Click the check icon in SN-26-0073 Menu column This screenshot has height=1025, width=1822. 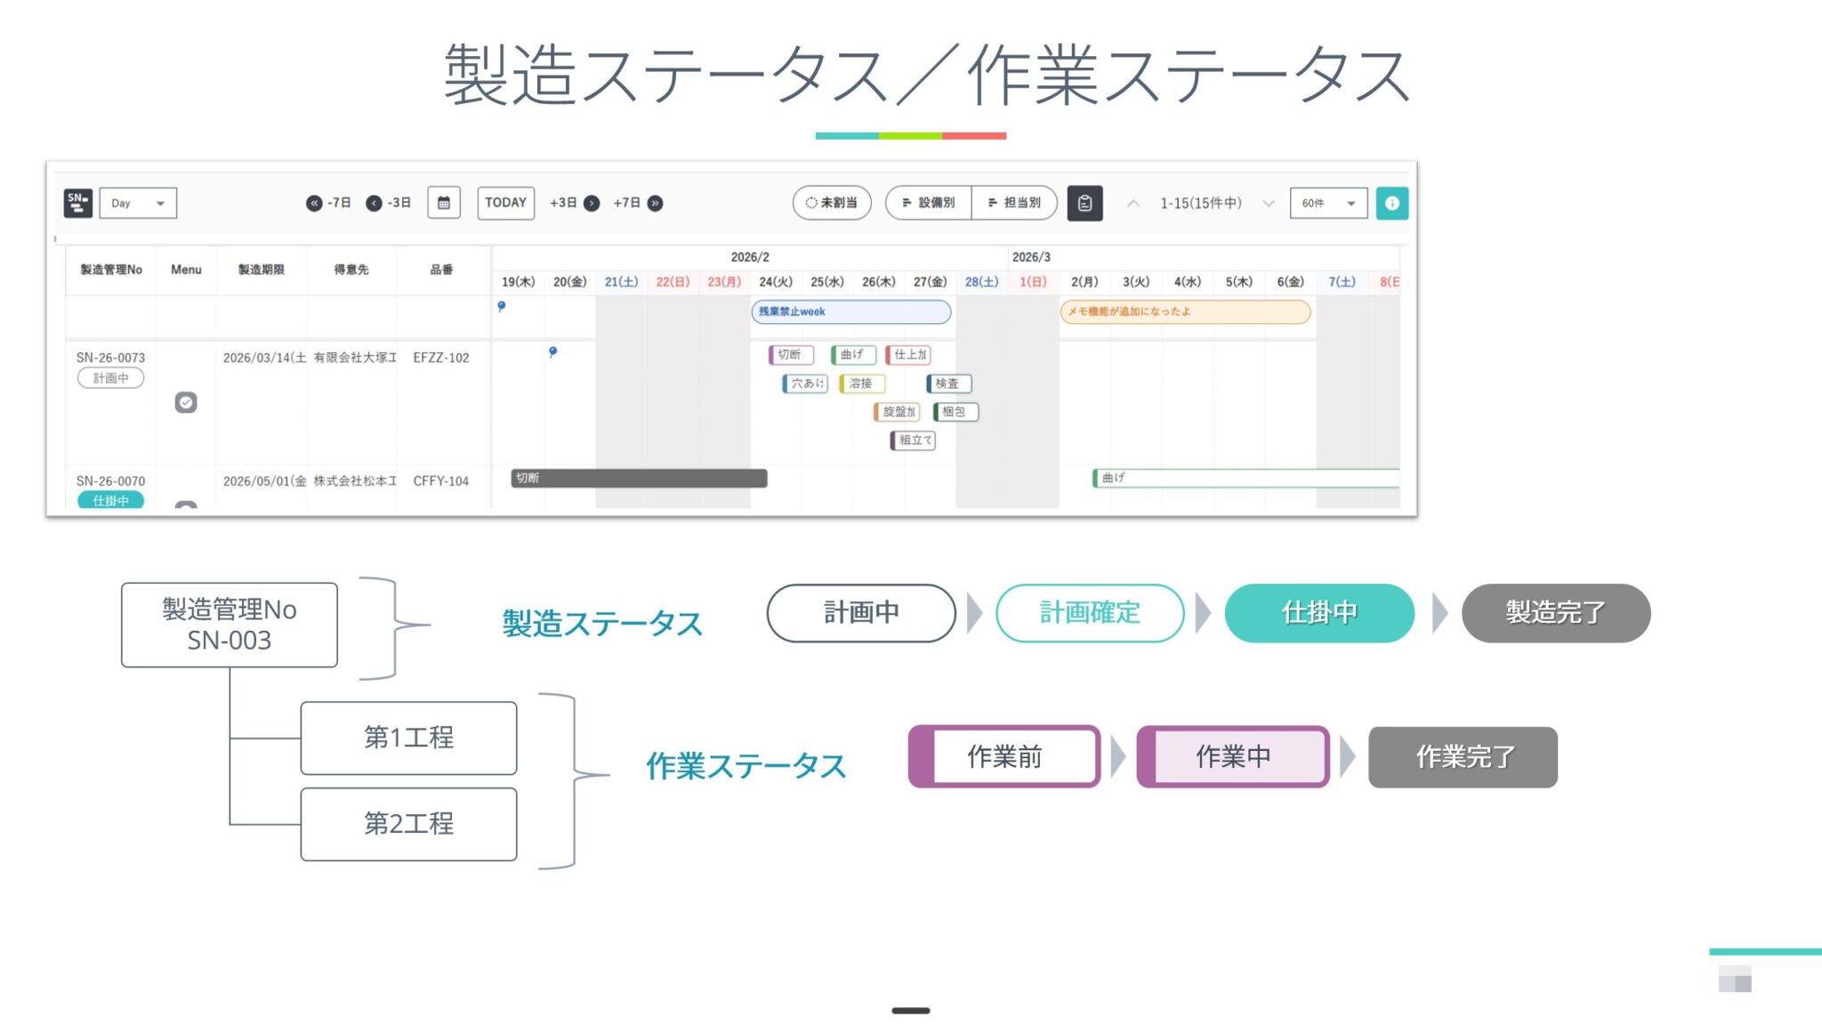(x=186, y=402)
